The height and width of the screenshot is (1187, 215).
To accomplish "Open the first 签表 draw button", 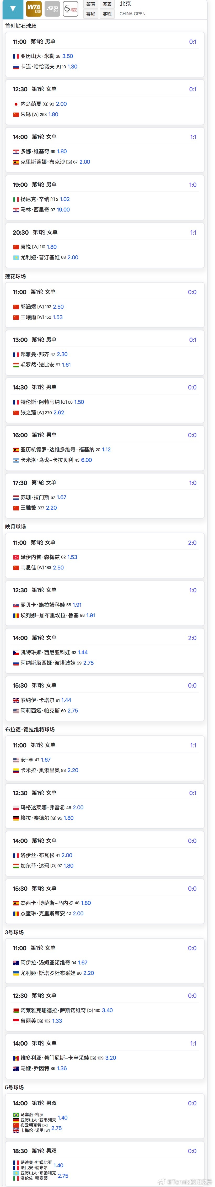I will point(91,4).
